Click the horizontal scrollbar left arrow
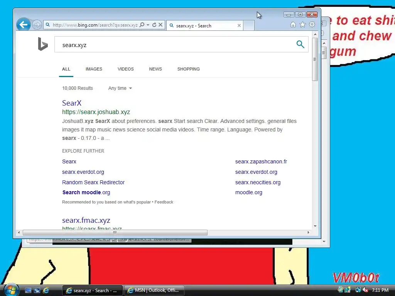Screen dimensions: 395x296 pyautogui.click(x=19, y=232)
